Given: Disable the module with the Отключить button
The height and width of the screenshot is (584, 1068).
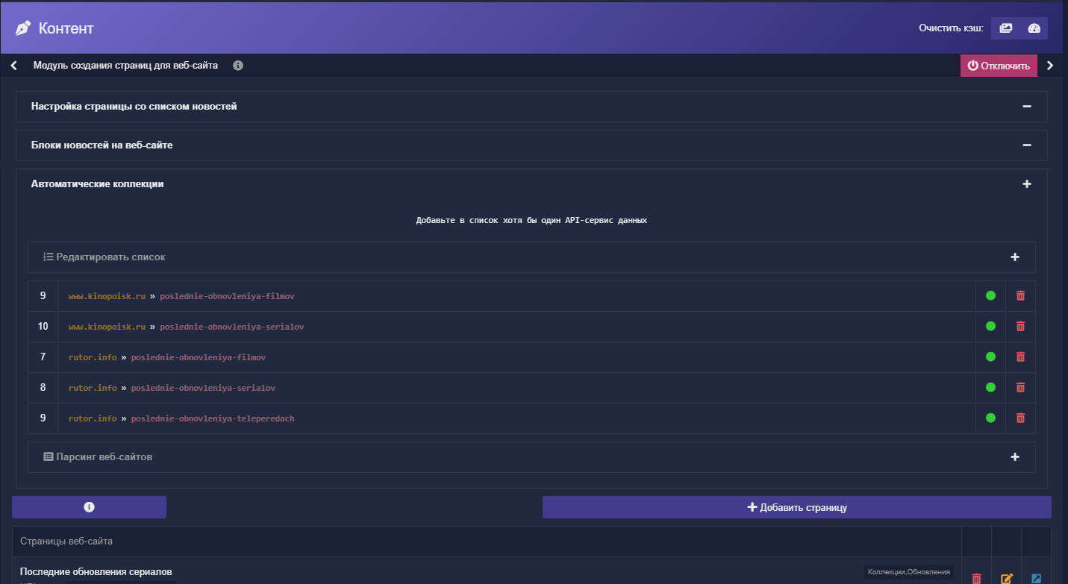Looking at the screenshot, I should (999, 66).
